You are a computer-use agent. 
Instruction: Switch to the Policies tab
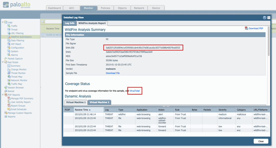[105, 8]
